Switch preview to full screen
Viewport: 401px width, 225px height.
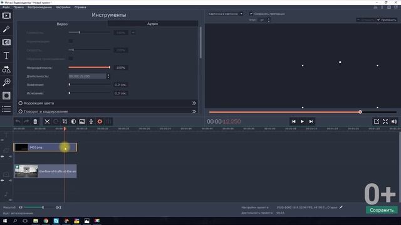[x=385, y=122]
